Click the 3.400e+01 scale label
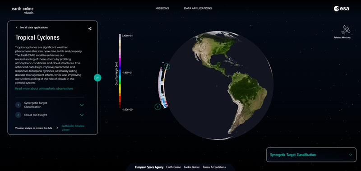The width and height of the screenshot is (361, 171). tap(127, 36)
